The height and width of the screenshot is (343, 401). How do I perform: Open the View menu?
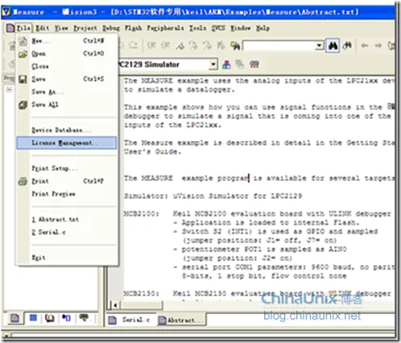[61, 28]
